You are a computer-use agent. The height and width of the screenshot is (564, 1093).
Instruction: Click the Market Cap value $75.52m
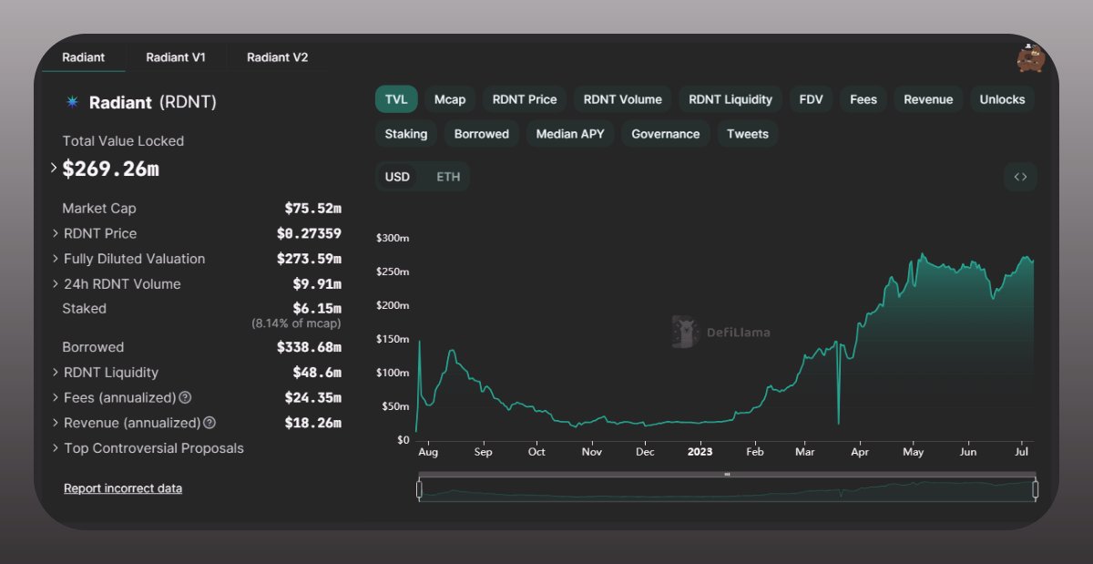[312, 209]
